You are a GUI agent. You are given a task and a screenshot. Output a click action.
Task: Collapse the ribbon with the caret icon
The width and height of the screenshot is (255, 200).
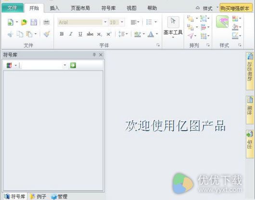click(197, 8)
